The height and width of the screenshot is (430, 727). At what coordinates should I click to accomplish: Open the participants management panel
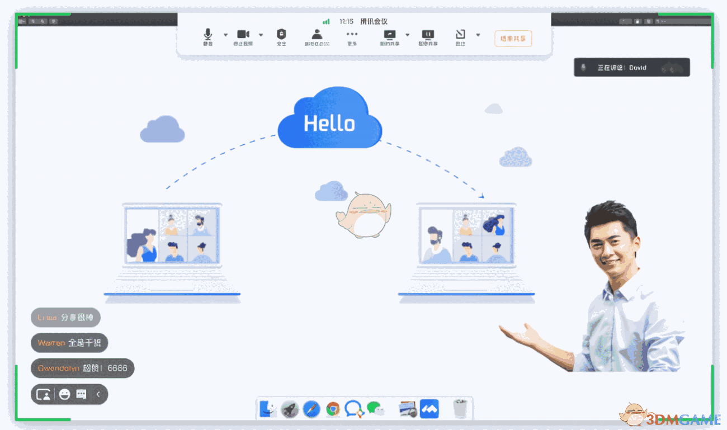(317, 36)
